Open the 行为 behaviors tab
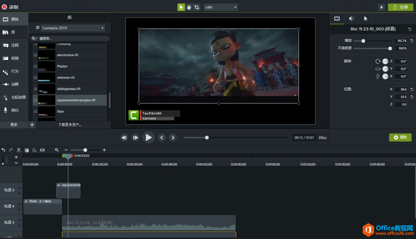 (14, 71)
